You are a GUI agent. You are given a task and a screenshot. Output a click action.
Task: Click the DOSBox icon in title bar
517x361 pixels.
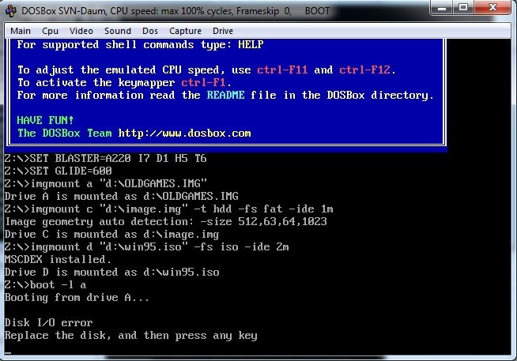click(11, 10)
